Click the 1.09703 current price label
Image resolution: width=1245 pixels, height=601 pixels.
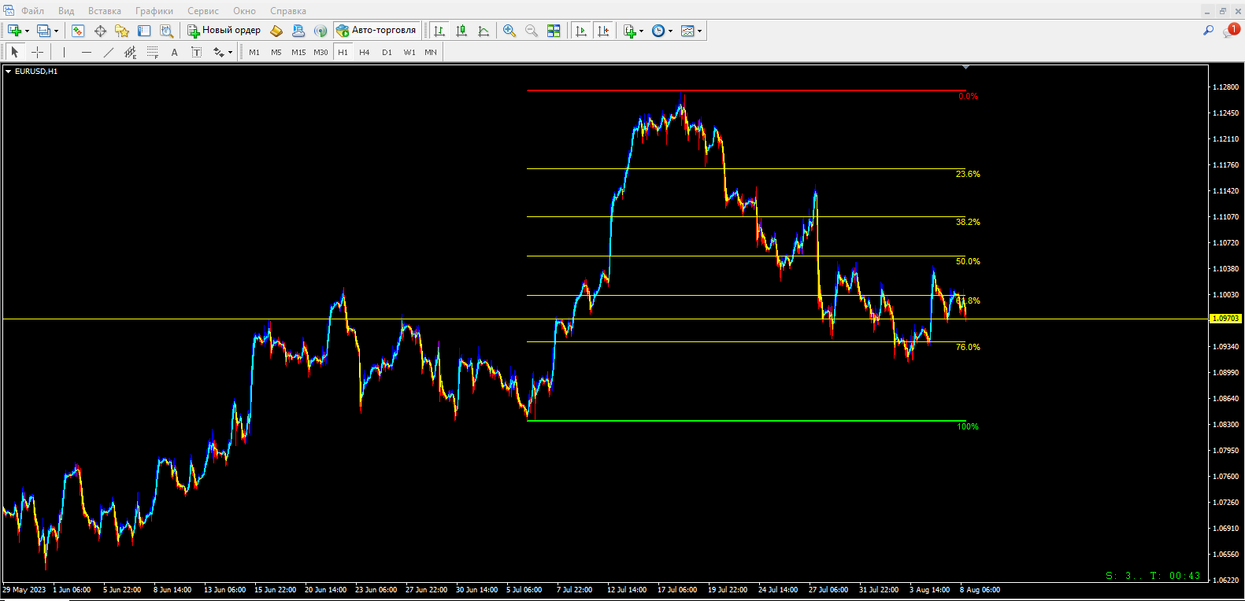pos(1225,319)
